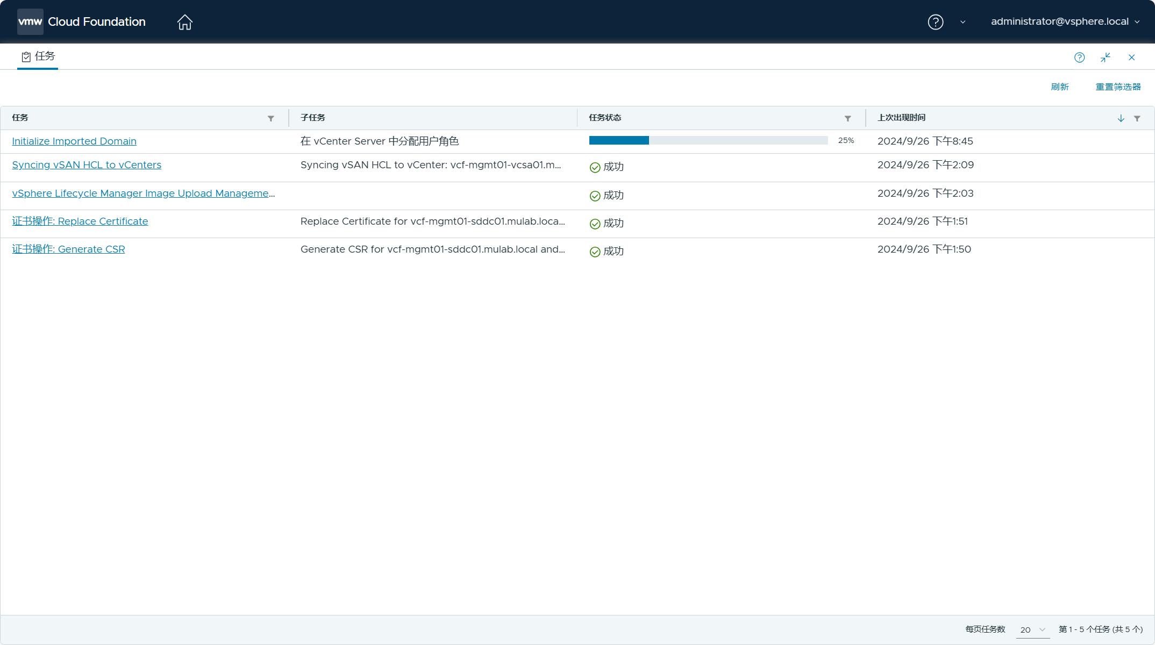Open the help circle icon in header
Screen dimensions: 1155x645
coord(935,22)
